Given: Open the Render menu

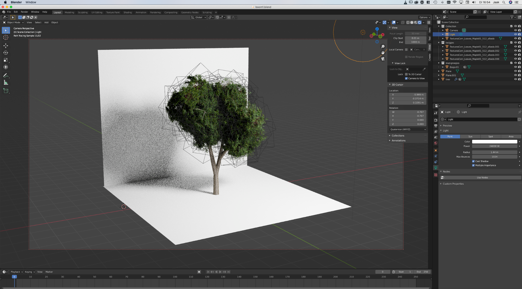Looking at the screenshot, I should (24, 12).
